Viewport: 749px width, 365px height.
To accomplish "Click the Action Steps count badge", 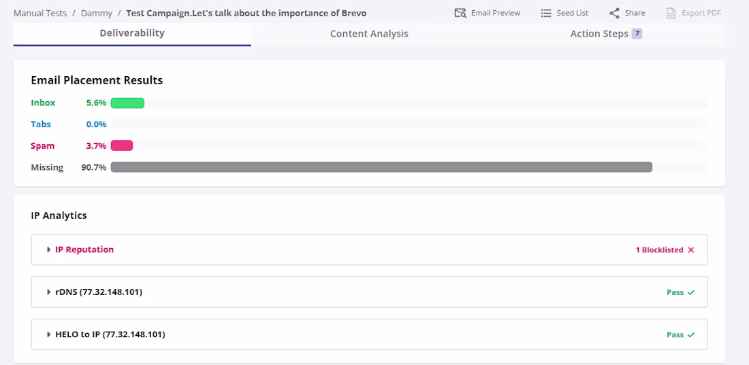I will coord(637,33).
